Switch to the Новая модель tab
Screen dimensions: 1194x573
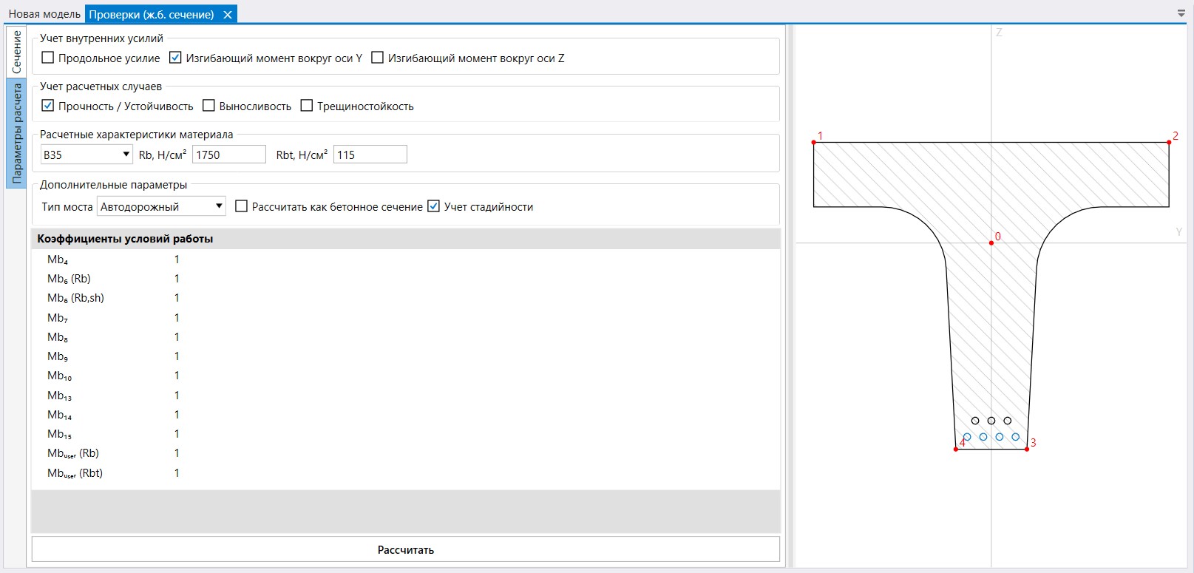pyautogui.click(x=44, y=14)
